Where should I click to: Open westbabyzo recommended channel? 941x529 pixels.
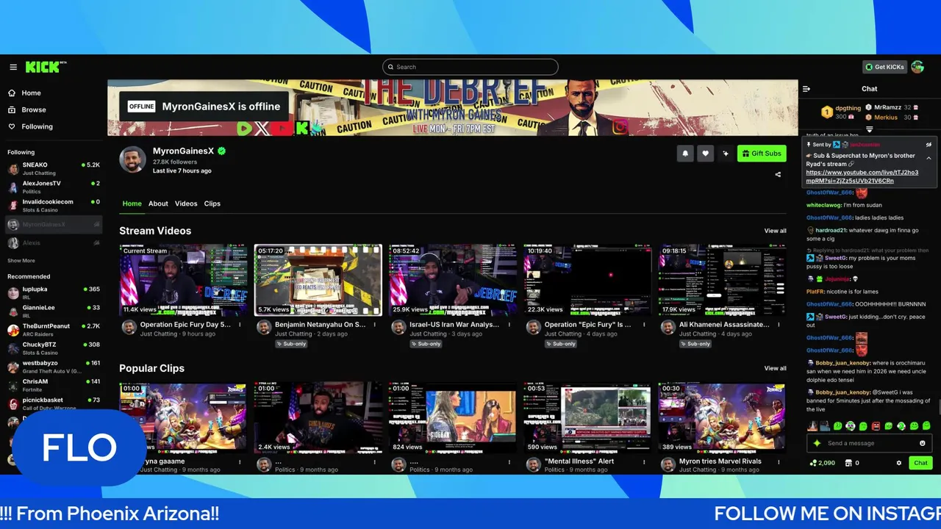[x=54, y=367]
